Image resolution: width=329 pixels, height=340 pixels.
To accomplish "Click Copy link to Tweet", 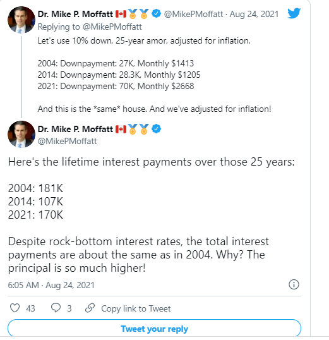I will [136, 308].
